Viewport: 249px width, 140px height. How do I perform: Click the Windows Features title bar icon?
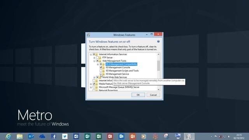point(88,35)
